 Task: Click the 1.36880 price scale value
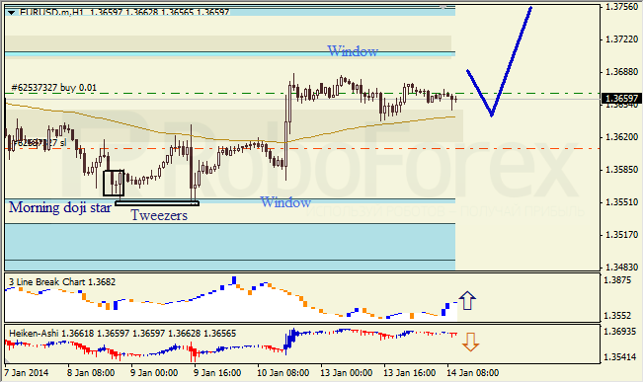click(x=622, y=72)
